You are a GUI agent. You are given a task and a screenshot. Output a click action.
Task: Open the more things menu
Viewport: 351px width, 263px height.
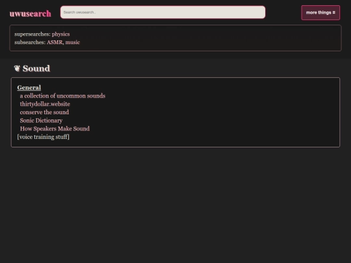[x=320, y=13]
